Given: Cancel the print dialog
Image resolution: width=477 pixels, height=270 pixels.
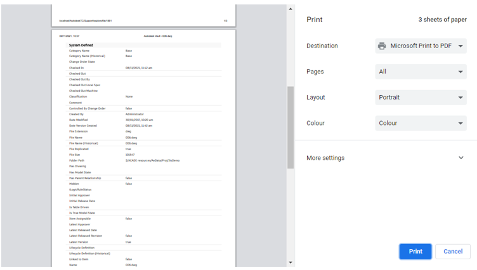Looking at the screenshot, I should 453,252.
